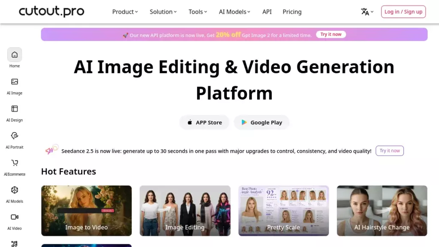Screen dimensions: 439x247
Task: Open the AI Ecommerce cart icon
Action: coord(15,163)
